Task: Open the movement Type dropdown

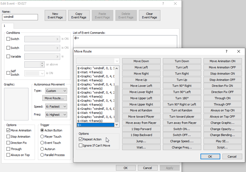Action: pyautogui.click(x=56, y=91)
